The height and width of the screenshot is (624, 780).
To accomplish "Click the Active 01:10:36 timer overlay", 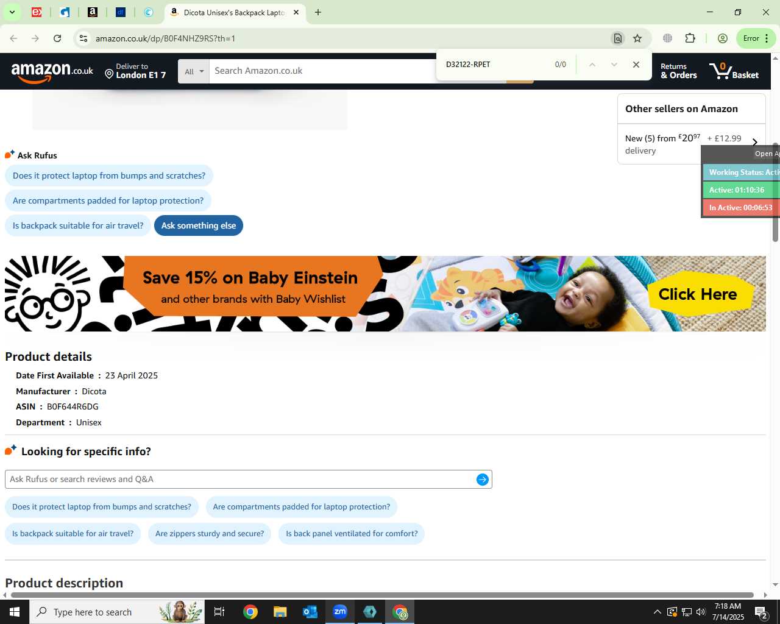I will [741, 190].
